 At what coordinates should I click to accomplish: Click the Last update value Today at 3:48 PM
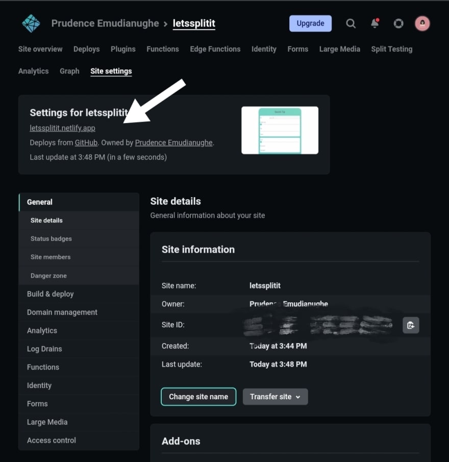point(278,364)
